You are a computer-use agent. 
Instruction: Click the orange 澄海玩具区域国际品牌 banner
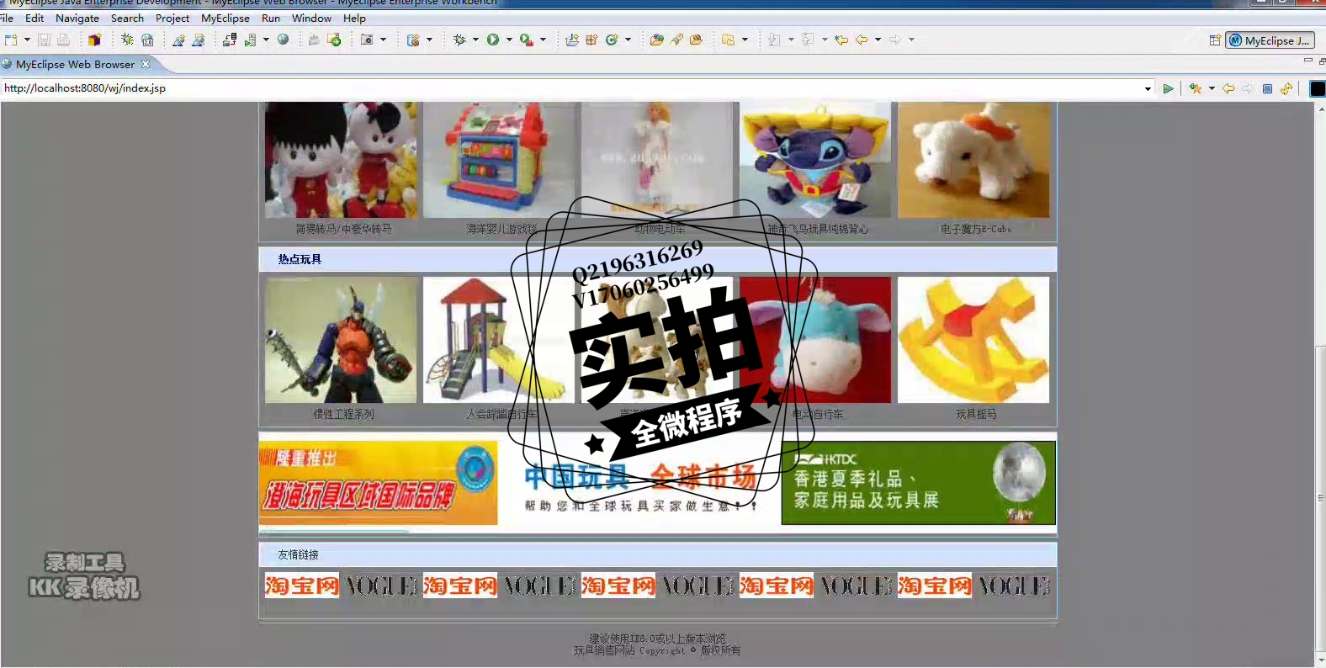378,483
